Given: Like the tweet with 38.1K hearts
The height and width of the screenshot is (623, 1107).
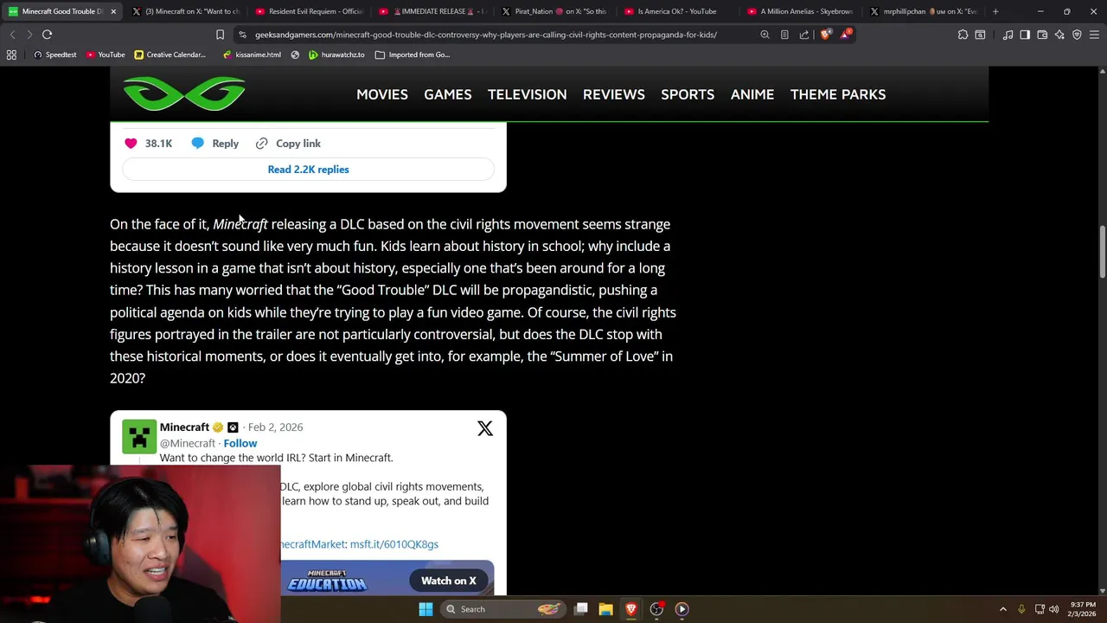Looking at the screenshot, I should (131, 144).
